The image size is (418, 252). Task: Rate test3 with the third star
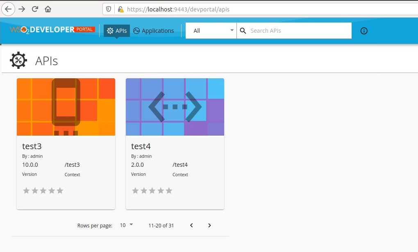43,191
